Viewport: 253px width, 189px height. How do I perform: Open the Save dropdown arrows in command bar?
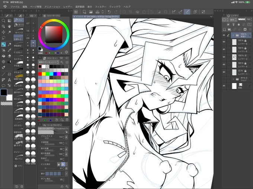[x=103, y=12]
